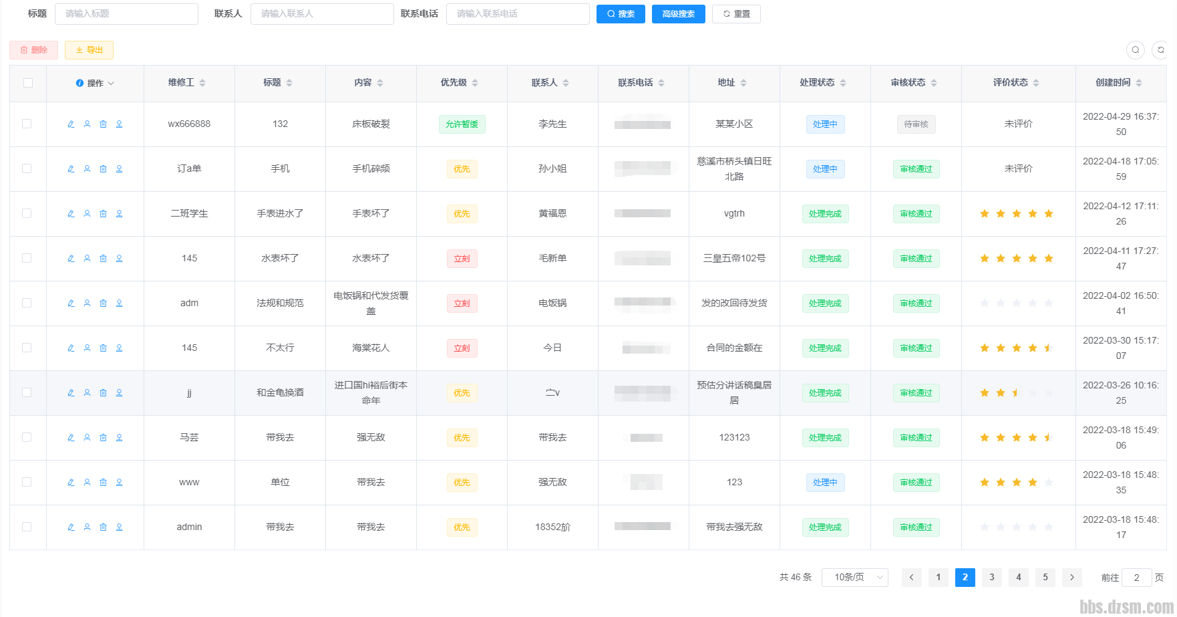Click first user icon in 二班学生 row

click(x=87, y=214)
